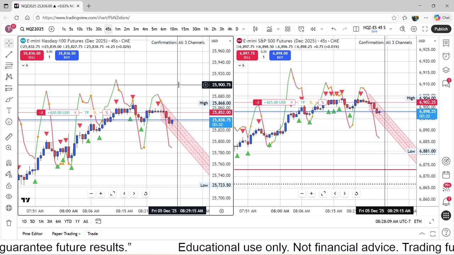Open symbol search for NQZ2025
Viewport: 454px width, 255px height.
[32, 29]
